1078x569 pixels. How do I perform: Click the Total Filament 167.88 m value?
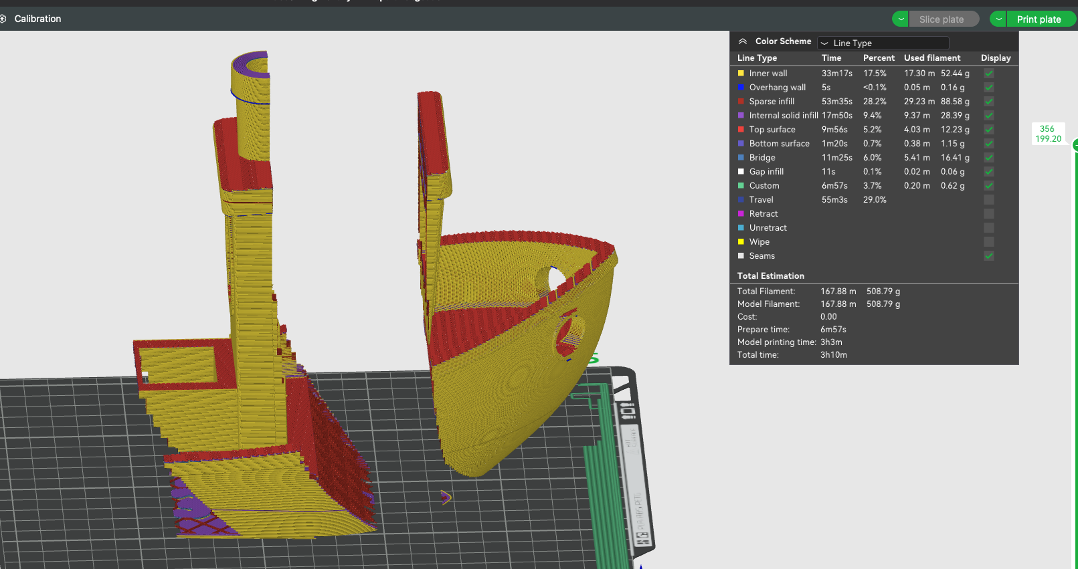pos(838,292)
